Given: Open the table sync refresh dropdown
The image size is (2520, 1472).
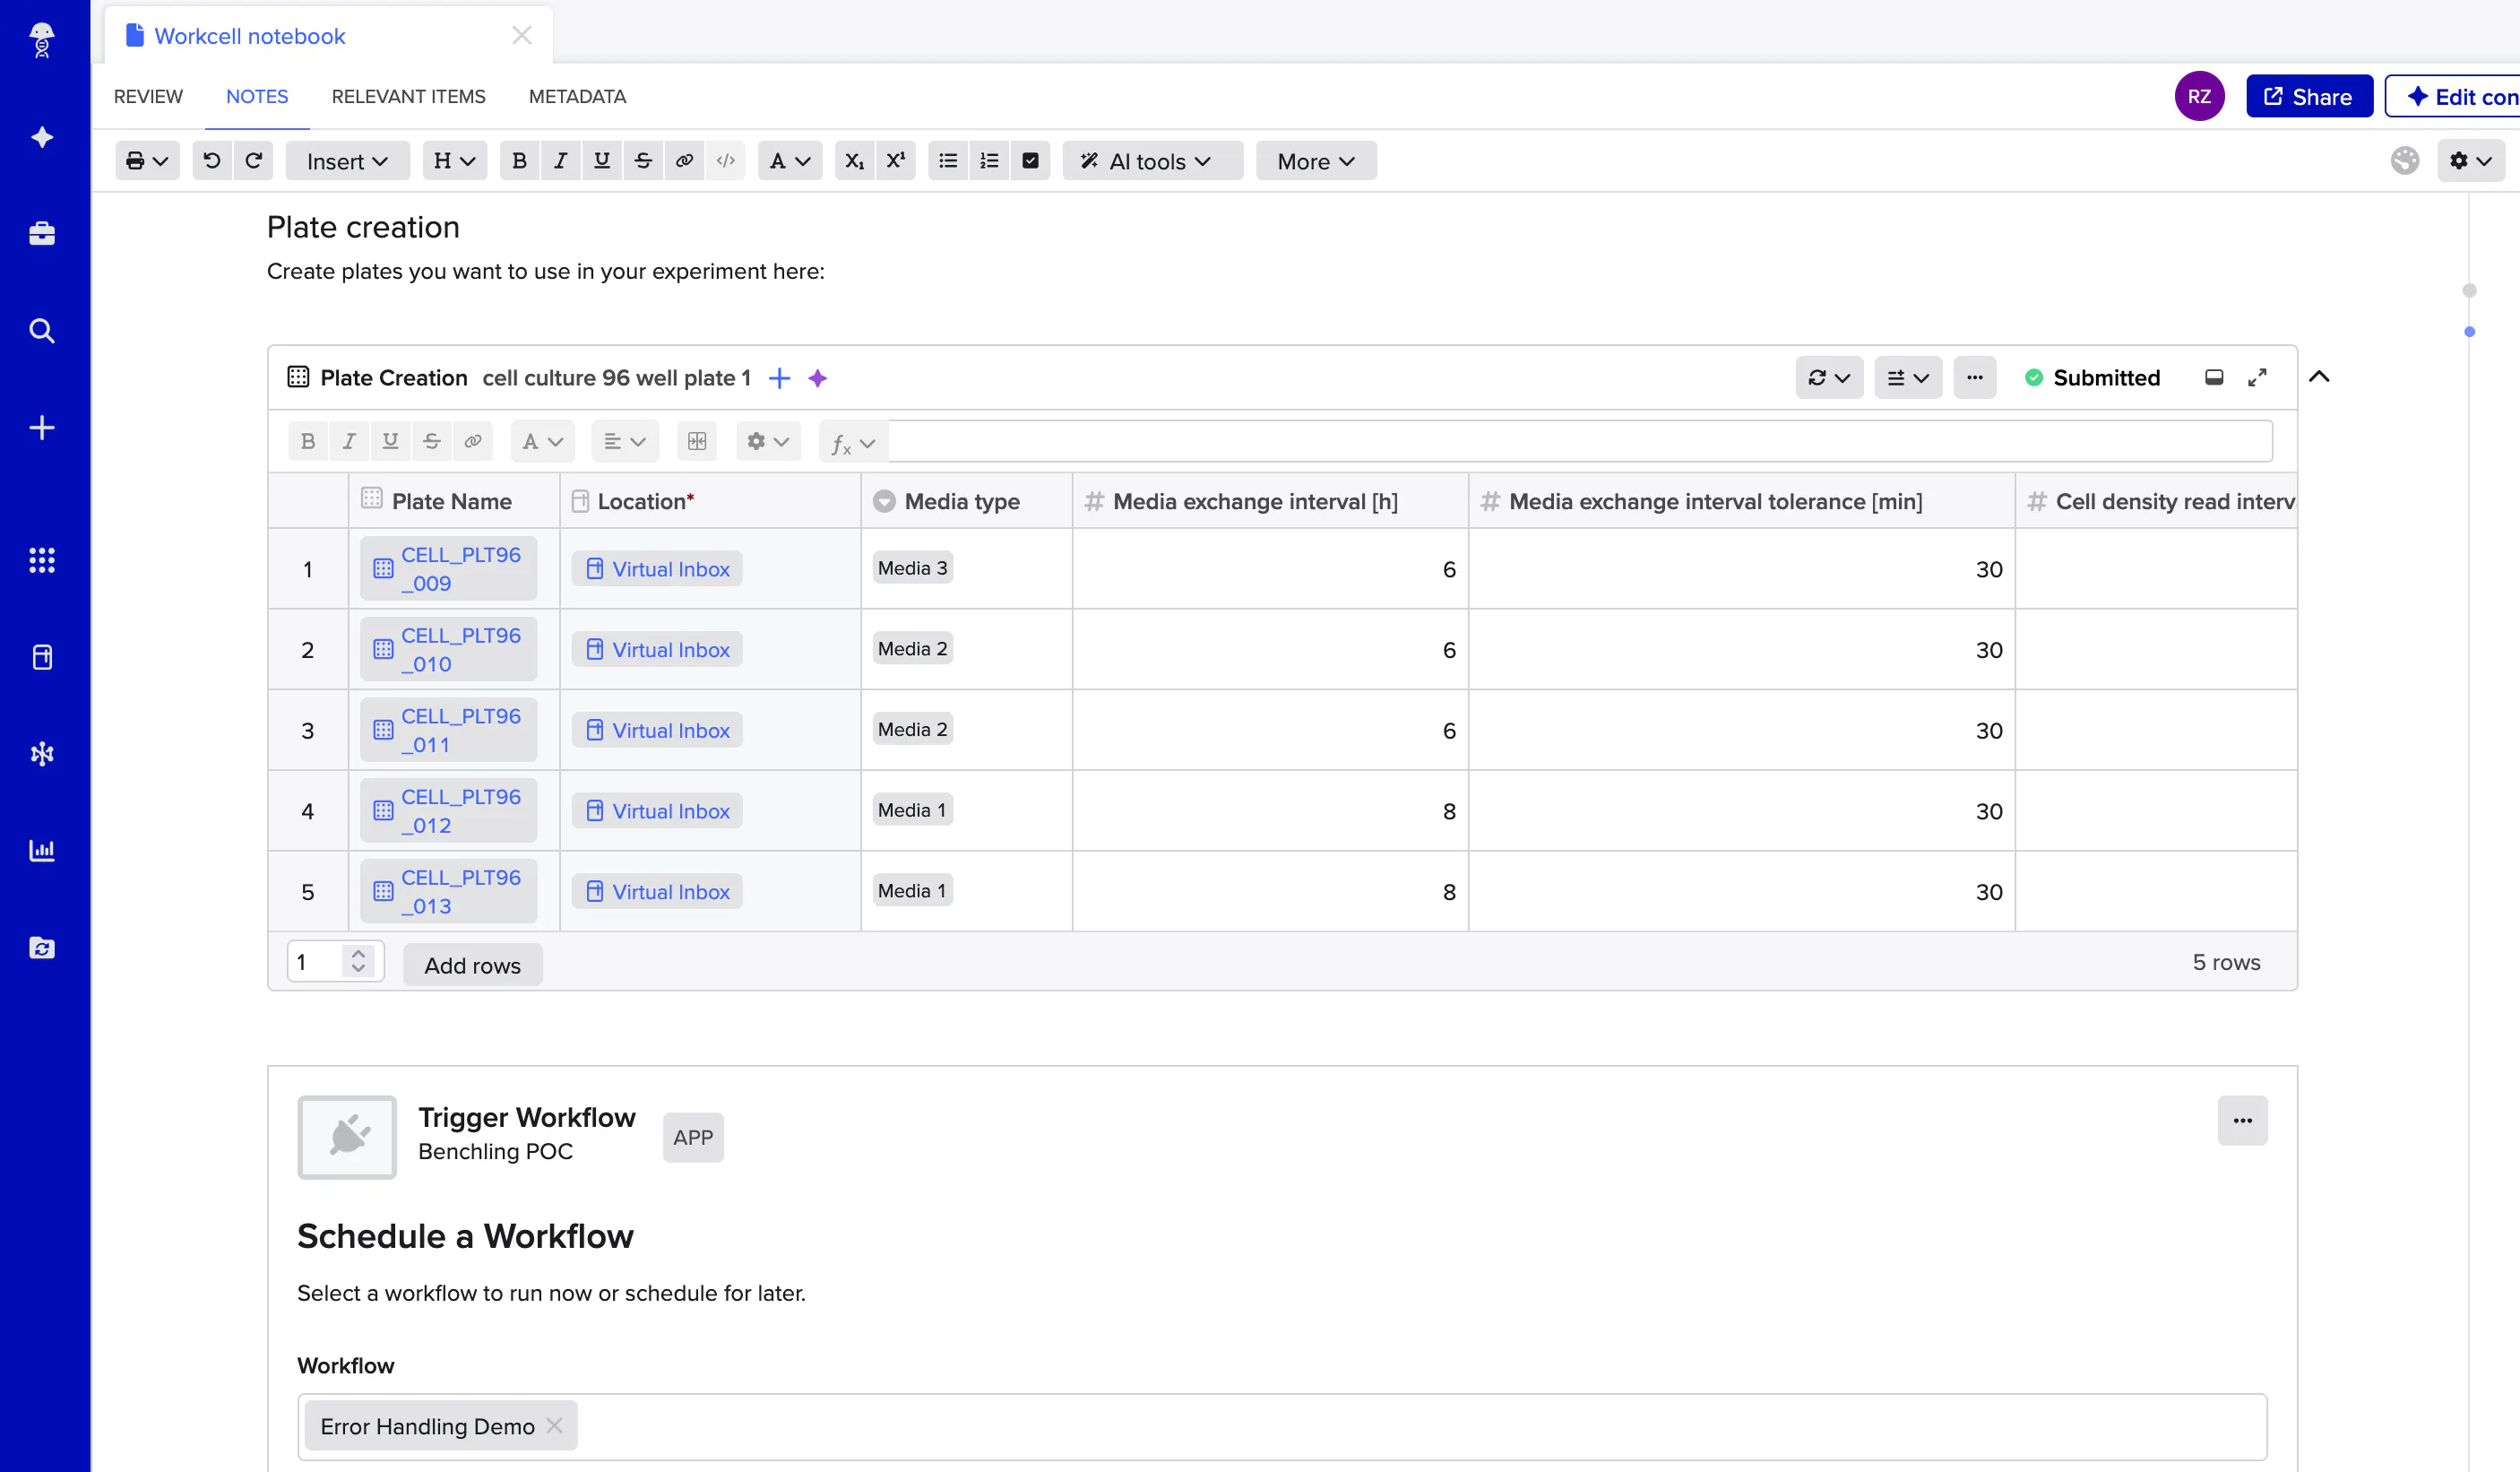Looking at the screenshot, I should tap(1829, 377).
